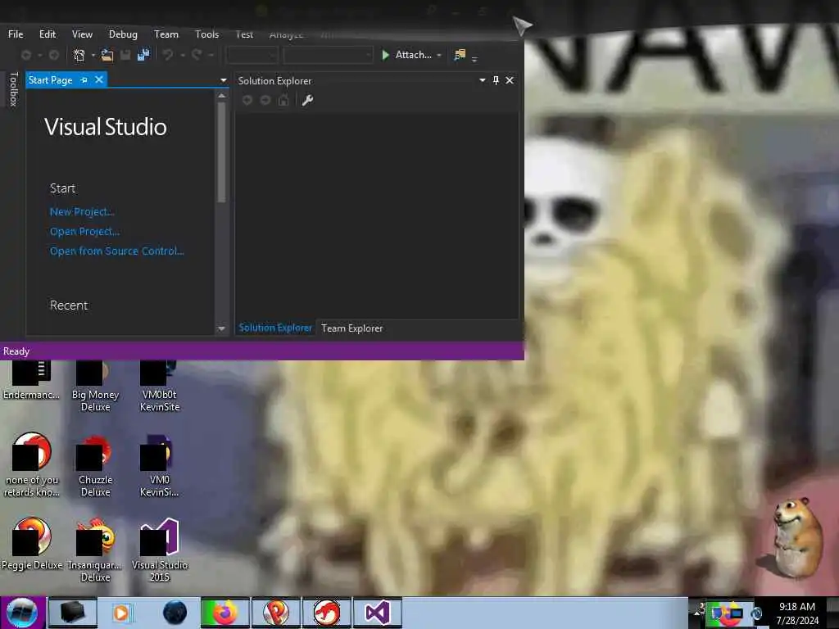Click the Start Page vertical scrollbar thumb
Screen dimensions: 839x629
(221, 152)
